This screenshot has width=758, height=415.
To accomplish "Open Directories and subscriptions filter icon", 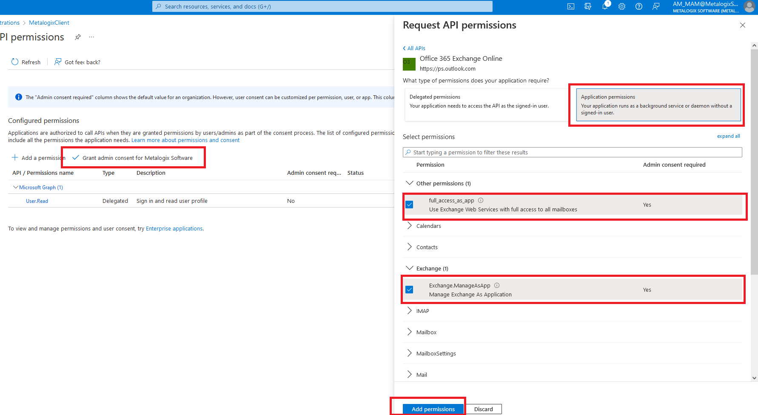I will click(588, 6).
